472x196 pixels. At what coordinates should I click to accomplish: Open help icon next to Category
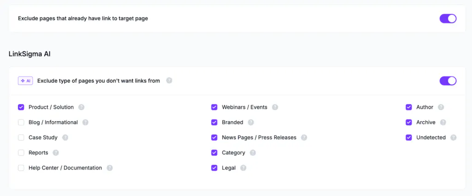tap(253, 153)
